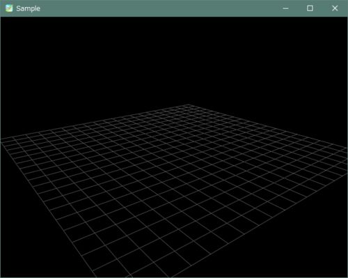Screen dimensions: 348x278
Task: Close the Sample window
Action: [x=335, y=8]
